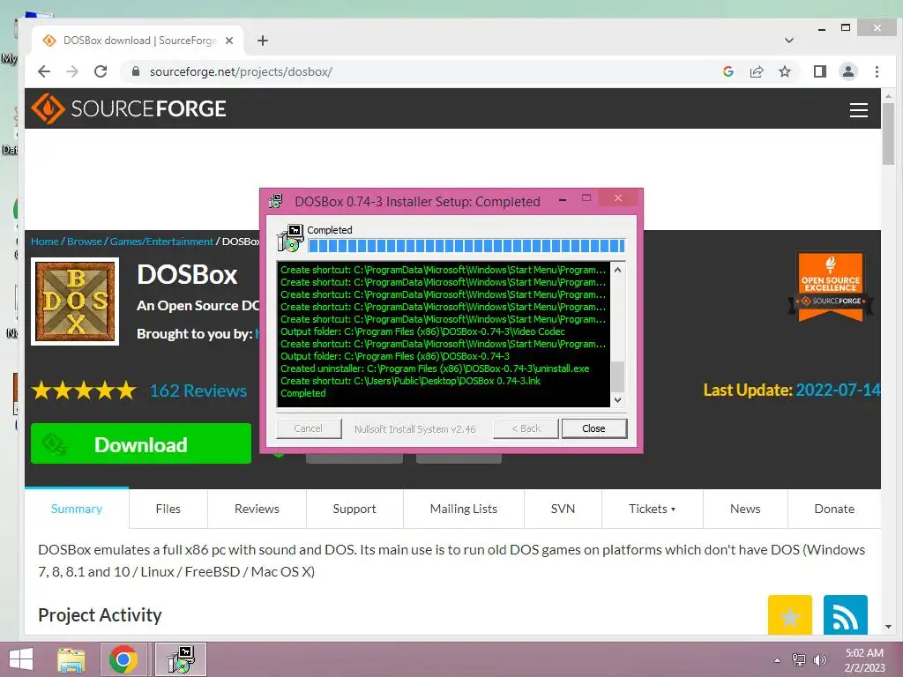
Task: Click the five-star rating
Action: pos(84,391)
